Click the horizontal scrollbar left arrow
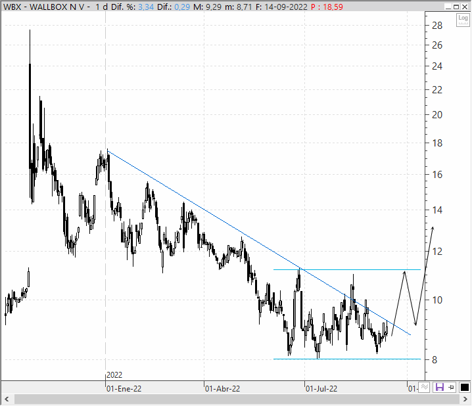Viewport: 472px width, 406px height. click(x=7, y=399)
